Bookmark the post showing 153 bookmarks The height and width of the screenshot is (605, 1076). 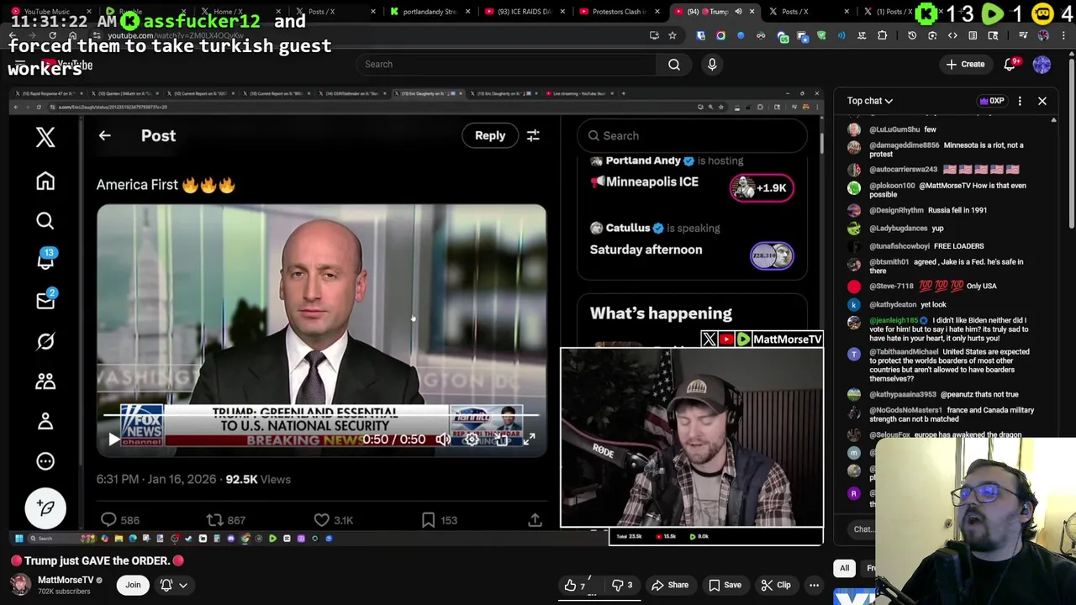tap(428, 520)
